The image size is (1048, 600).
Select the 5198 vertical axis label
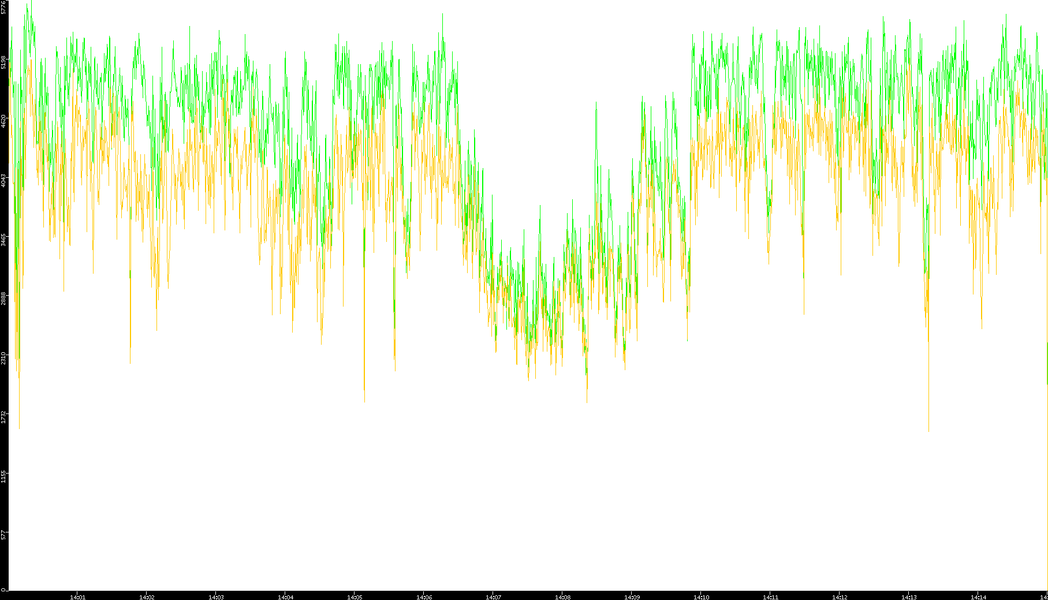point(4,62)
